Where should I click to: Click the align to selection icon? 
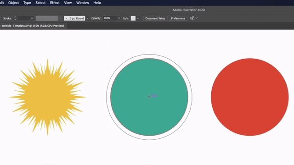pyautogui.click(x=192, y=18)
